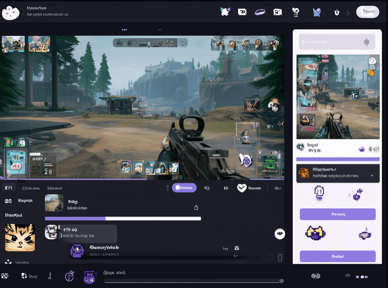Click the avatar on the gray chat bubble
Screen dimensions: 388x288
tap(51, 232)
